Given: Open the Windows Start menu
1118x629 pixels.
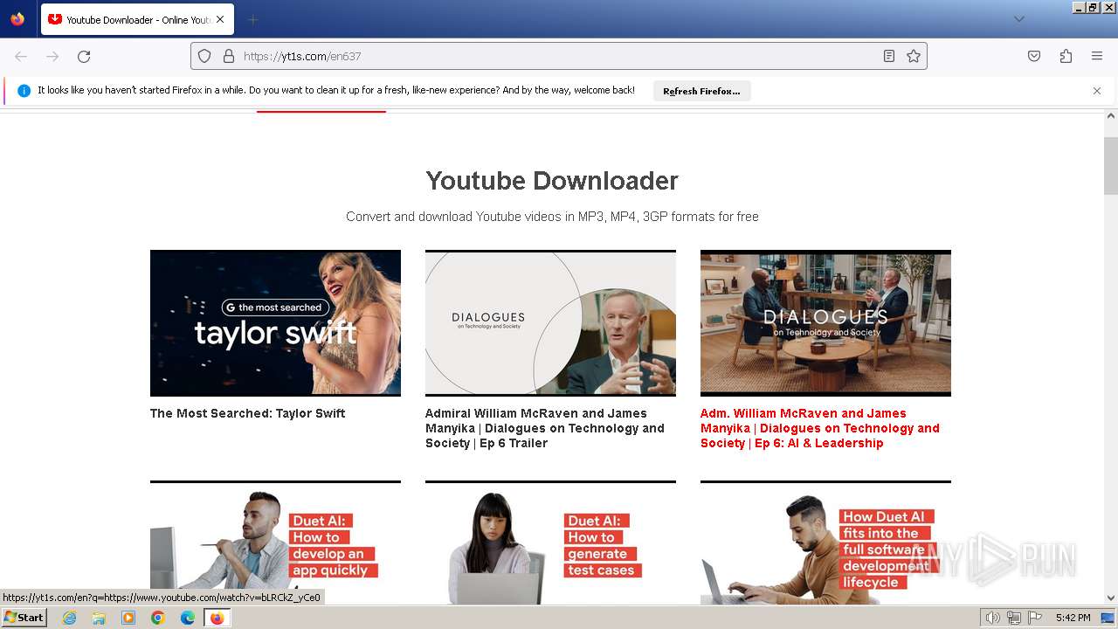Looking at the screenshot, I should 24,618.
